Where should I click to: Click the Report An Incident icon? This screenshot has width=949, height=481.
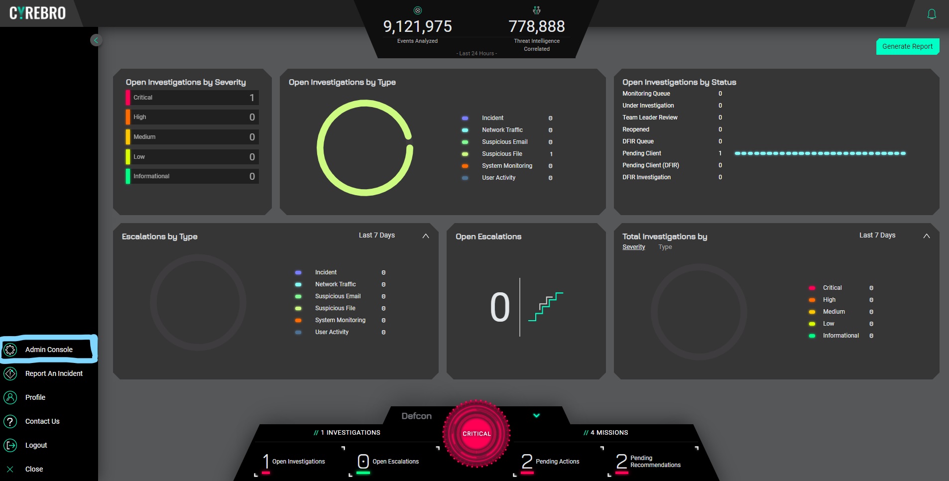coord(10,373)
